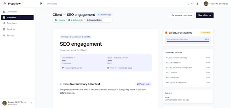Hide the Timeline section
Viewport: 231px width, 108px height.
coord(208,73)
